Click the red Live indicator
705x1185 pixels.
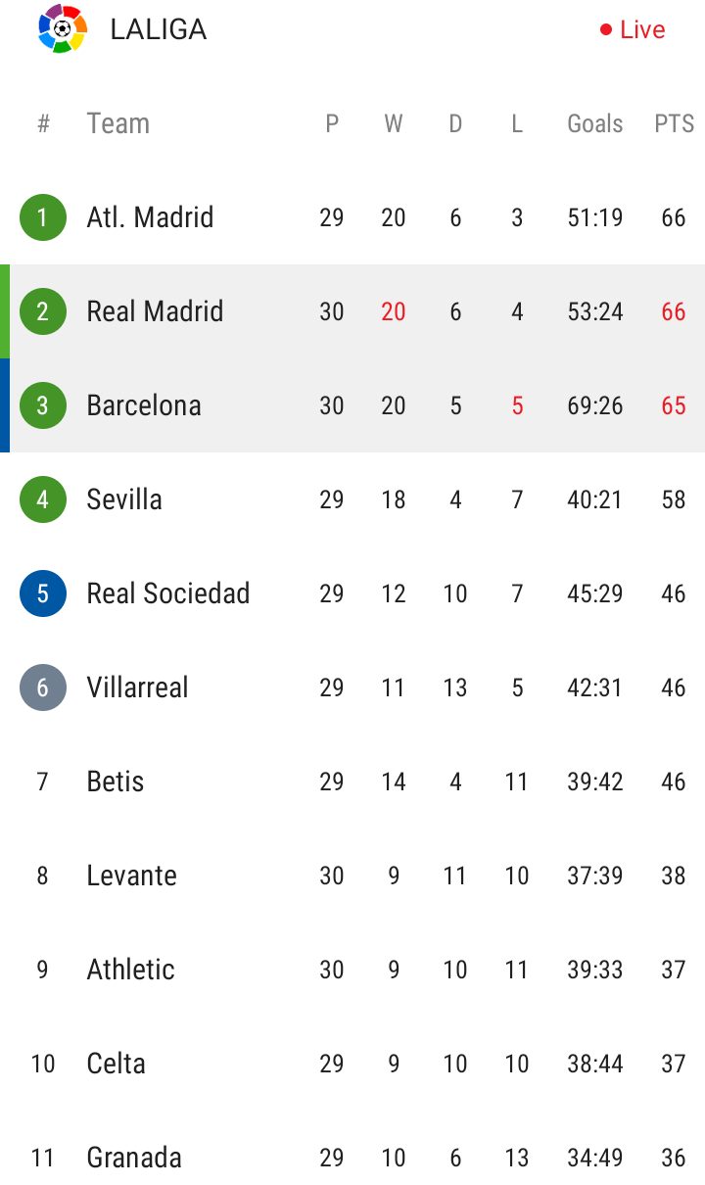pyautogui.click(x=633, y=29)
